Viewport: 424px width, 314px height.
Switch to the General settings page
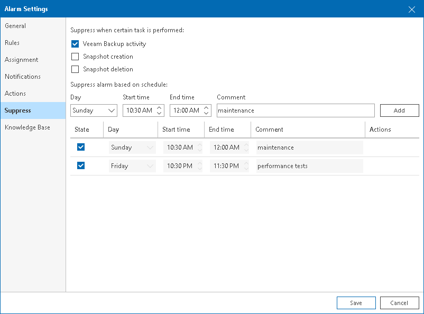15,26
